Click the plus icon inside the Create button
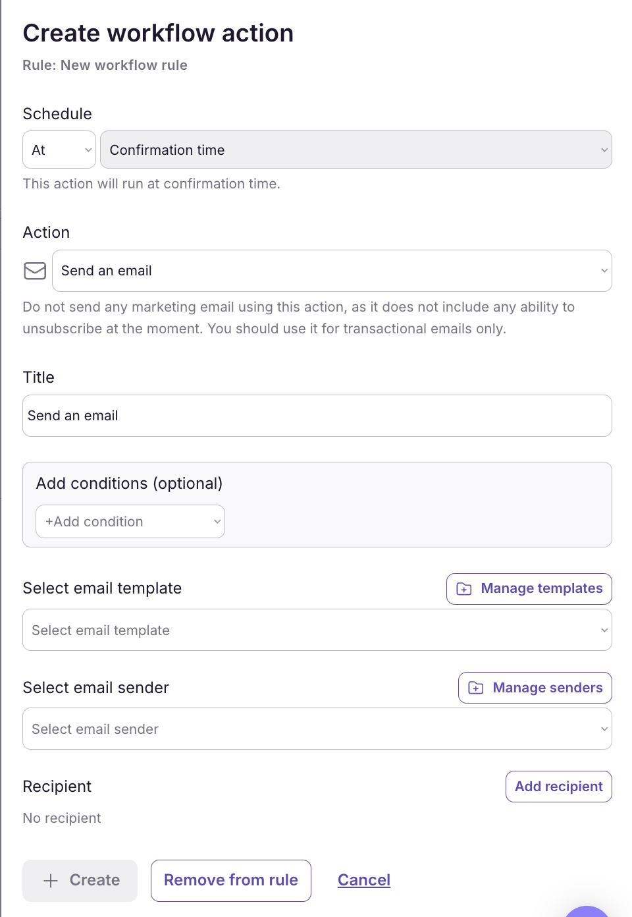This screenshot has width=632, height=917. click(x=51, y=880)
